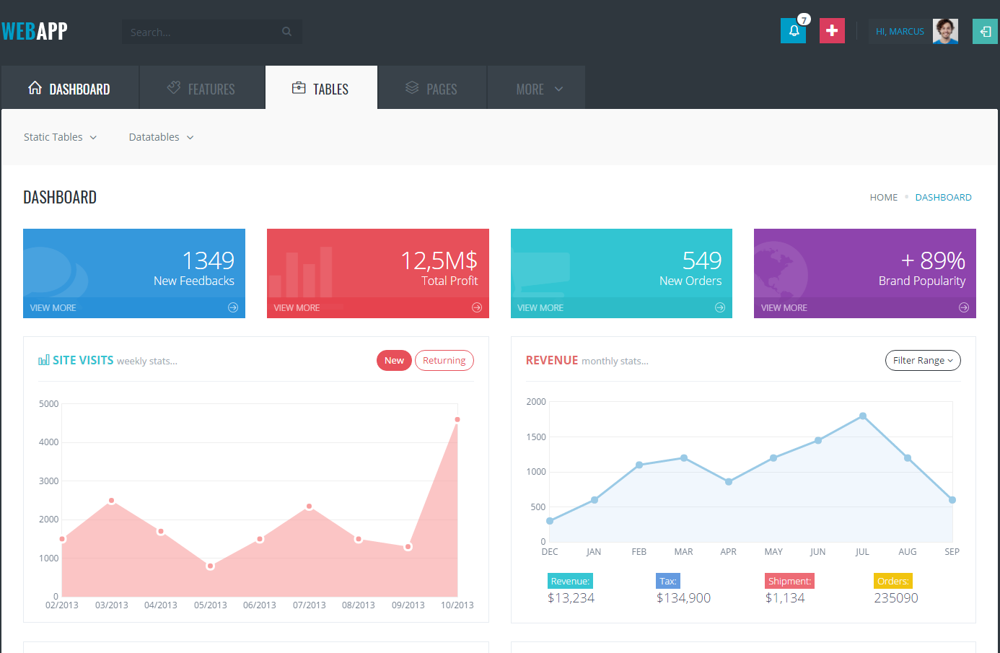
Task: Click inside the Search input field
Action: tap(202, 31)
